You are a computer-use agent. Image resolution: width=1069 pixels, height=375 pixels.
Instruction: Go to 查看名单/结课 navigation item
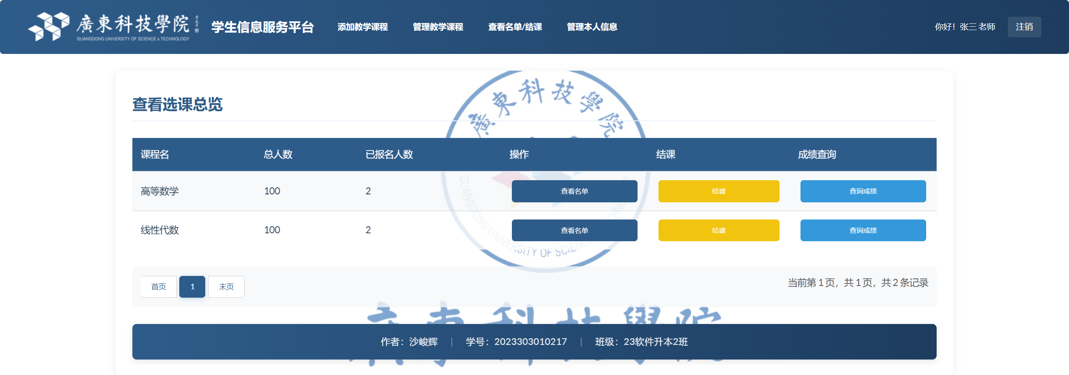click(x=515, y=27)
